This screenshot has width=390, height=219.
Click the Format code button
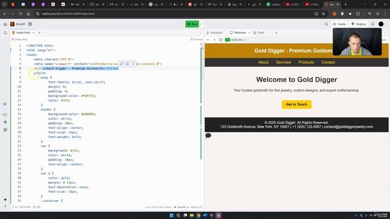pyautogui.click(x=196, y=40)
